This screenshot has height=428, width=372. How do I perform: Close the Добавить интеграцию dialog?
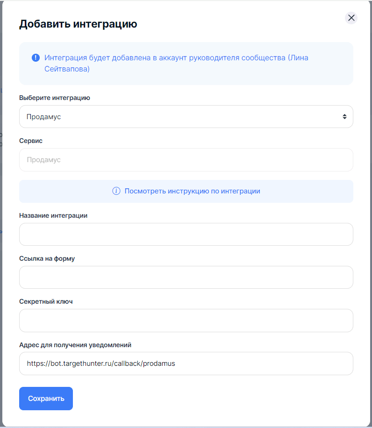tap(351, 18)
